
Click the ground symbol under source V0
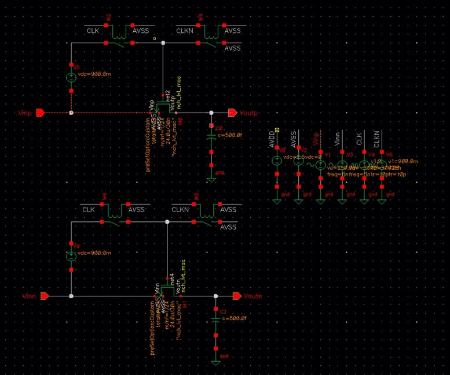(277, 202)
